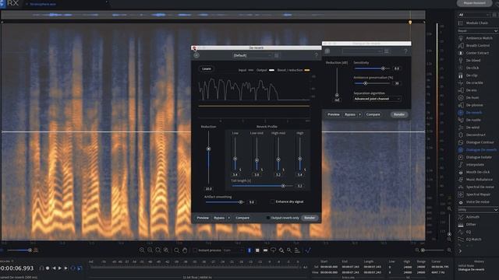The height and width of the screenshot is (280, 499).
Task: Adjust the Tail length slider
Action: pyautogui.click(x=283, y=186)
